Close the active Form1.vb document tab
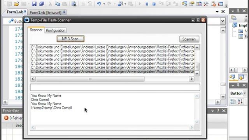 click(223, 12)
